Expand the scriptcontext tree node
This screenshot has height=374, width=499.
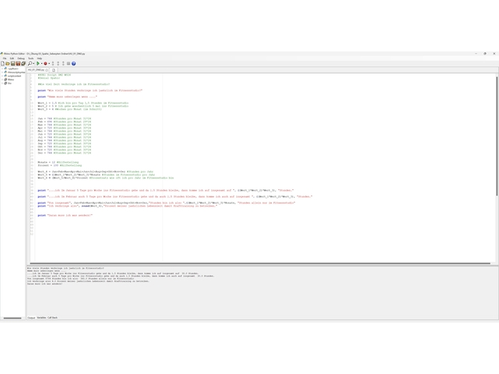point(2,76)
